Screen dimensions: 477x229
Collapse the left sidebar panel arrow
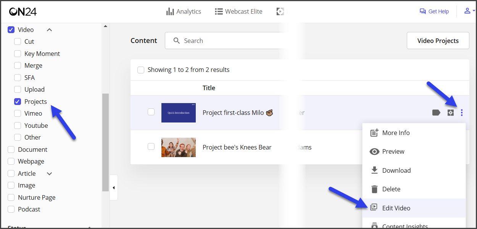coord(114,188)
